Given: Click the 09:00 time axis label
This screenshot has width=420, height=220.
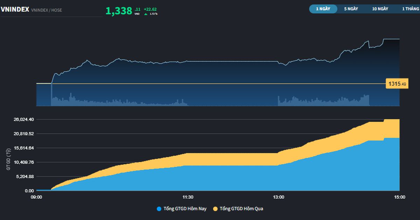Looking at the screenshot, I should [36, 197].
